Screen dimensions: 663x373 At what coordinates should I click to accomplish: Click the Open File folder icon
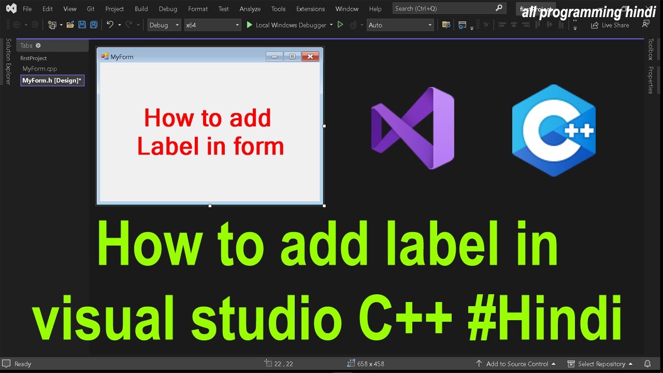(70, 25)
